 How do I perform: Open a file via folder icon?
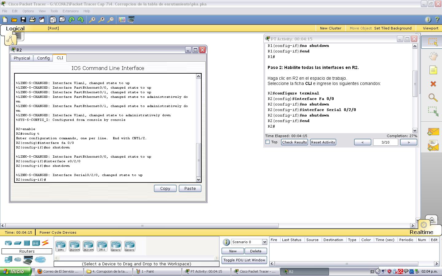pyautogui.click(x=14, y=20)
